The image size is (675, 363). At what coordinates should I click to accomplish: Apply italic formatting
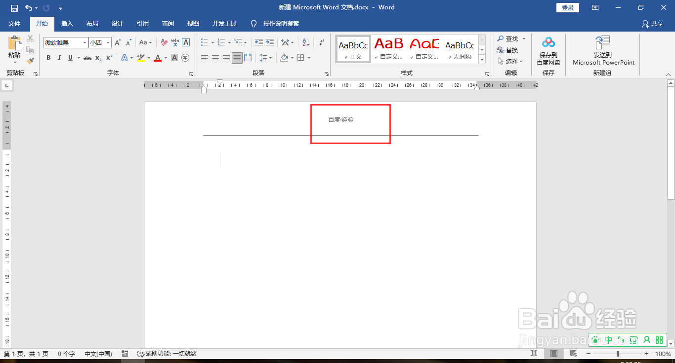tap(59, 58)
